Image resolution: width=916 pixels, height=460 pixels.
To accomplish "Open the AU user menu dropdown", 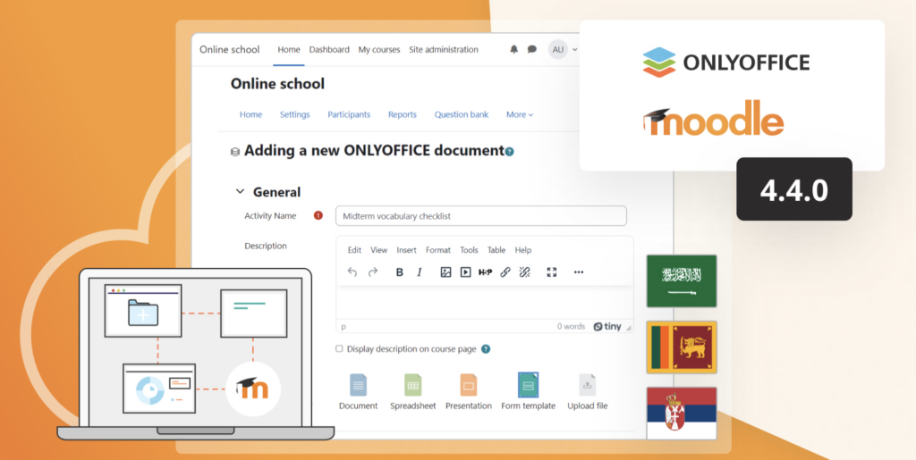I will (563, 50).
